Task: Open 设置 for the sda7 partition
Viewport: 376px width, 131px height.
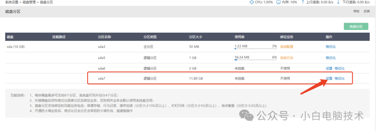Action: (x=329, y=78)
